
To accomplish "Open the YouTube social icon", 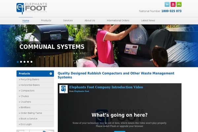I will click(x=173, y=4).
